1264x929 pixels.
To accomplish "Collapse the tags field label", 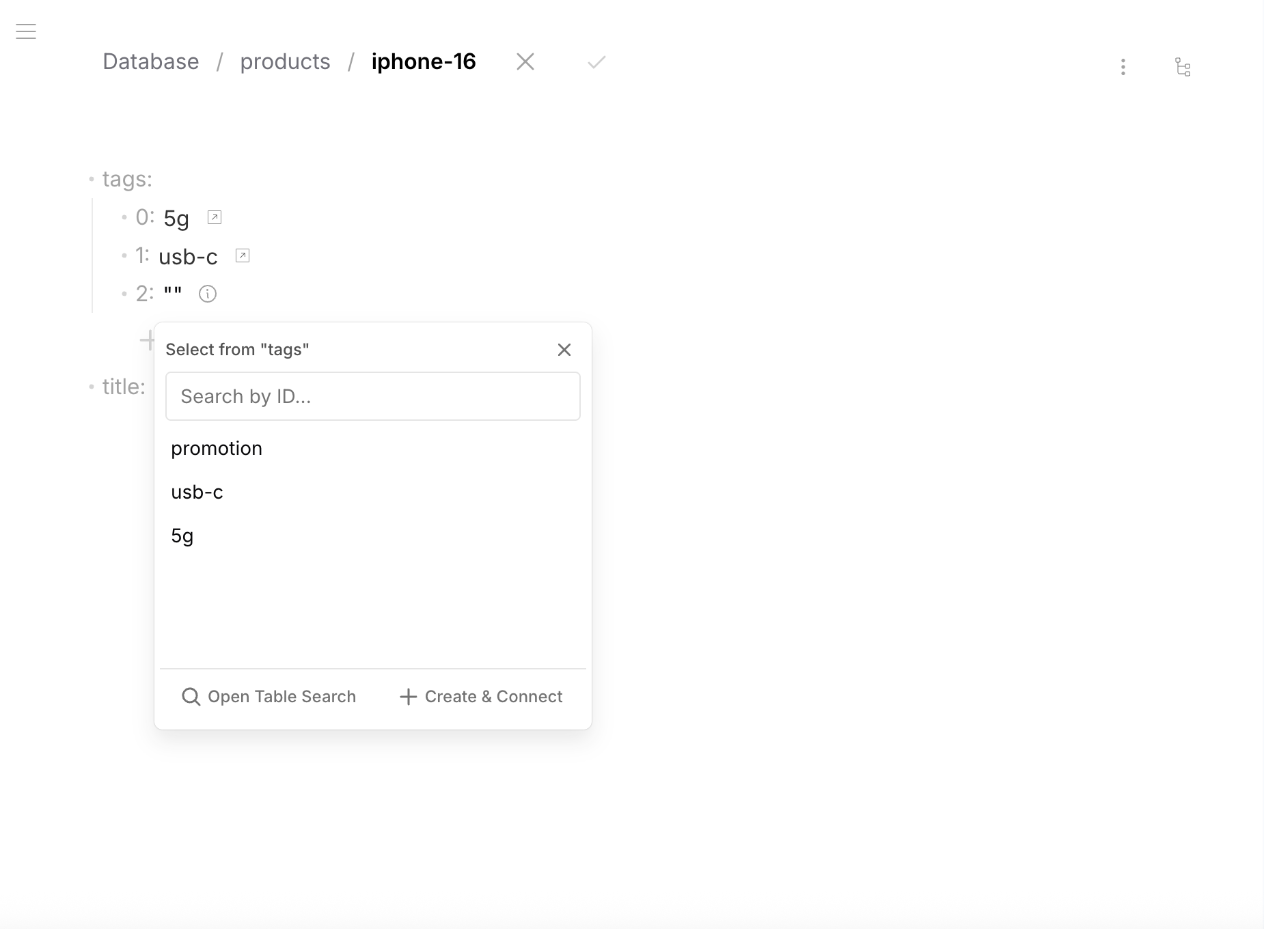I will [127, 179].
